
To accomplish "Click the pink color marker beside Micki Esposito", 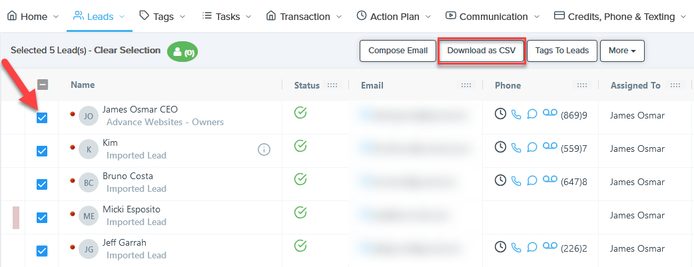I will [x=16, y=218].
